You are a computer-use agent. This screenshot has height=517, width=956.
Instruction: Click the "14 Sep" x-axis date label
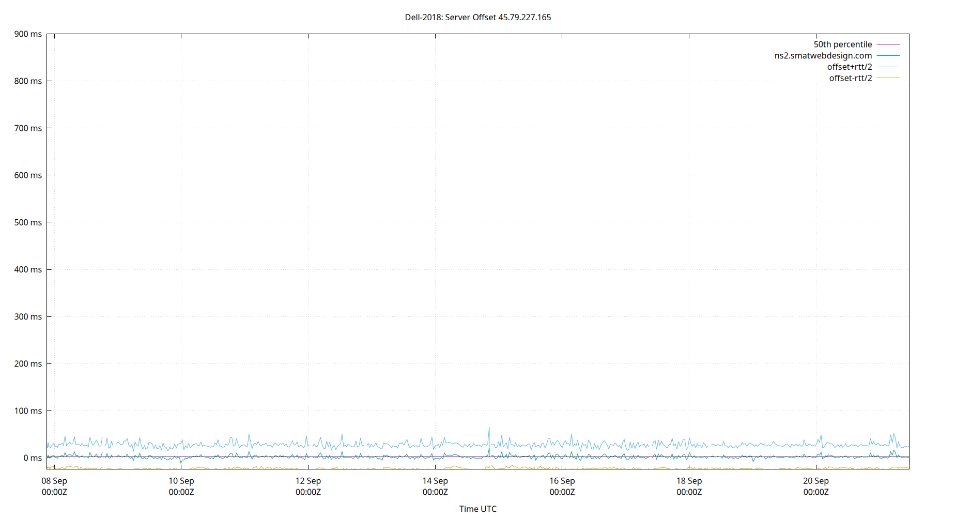tap(435, 481)
